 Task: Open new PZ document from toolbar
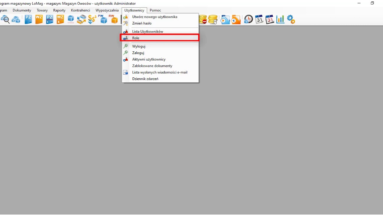coord(28,19)
